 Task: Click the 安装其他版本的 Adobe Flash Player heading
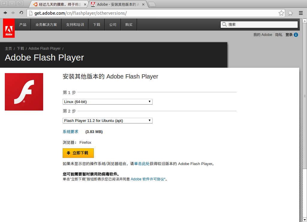[110, 76]
